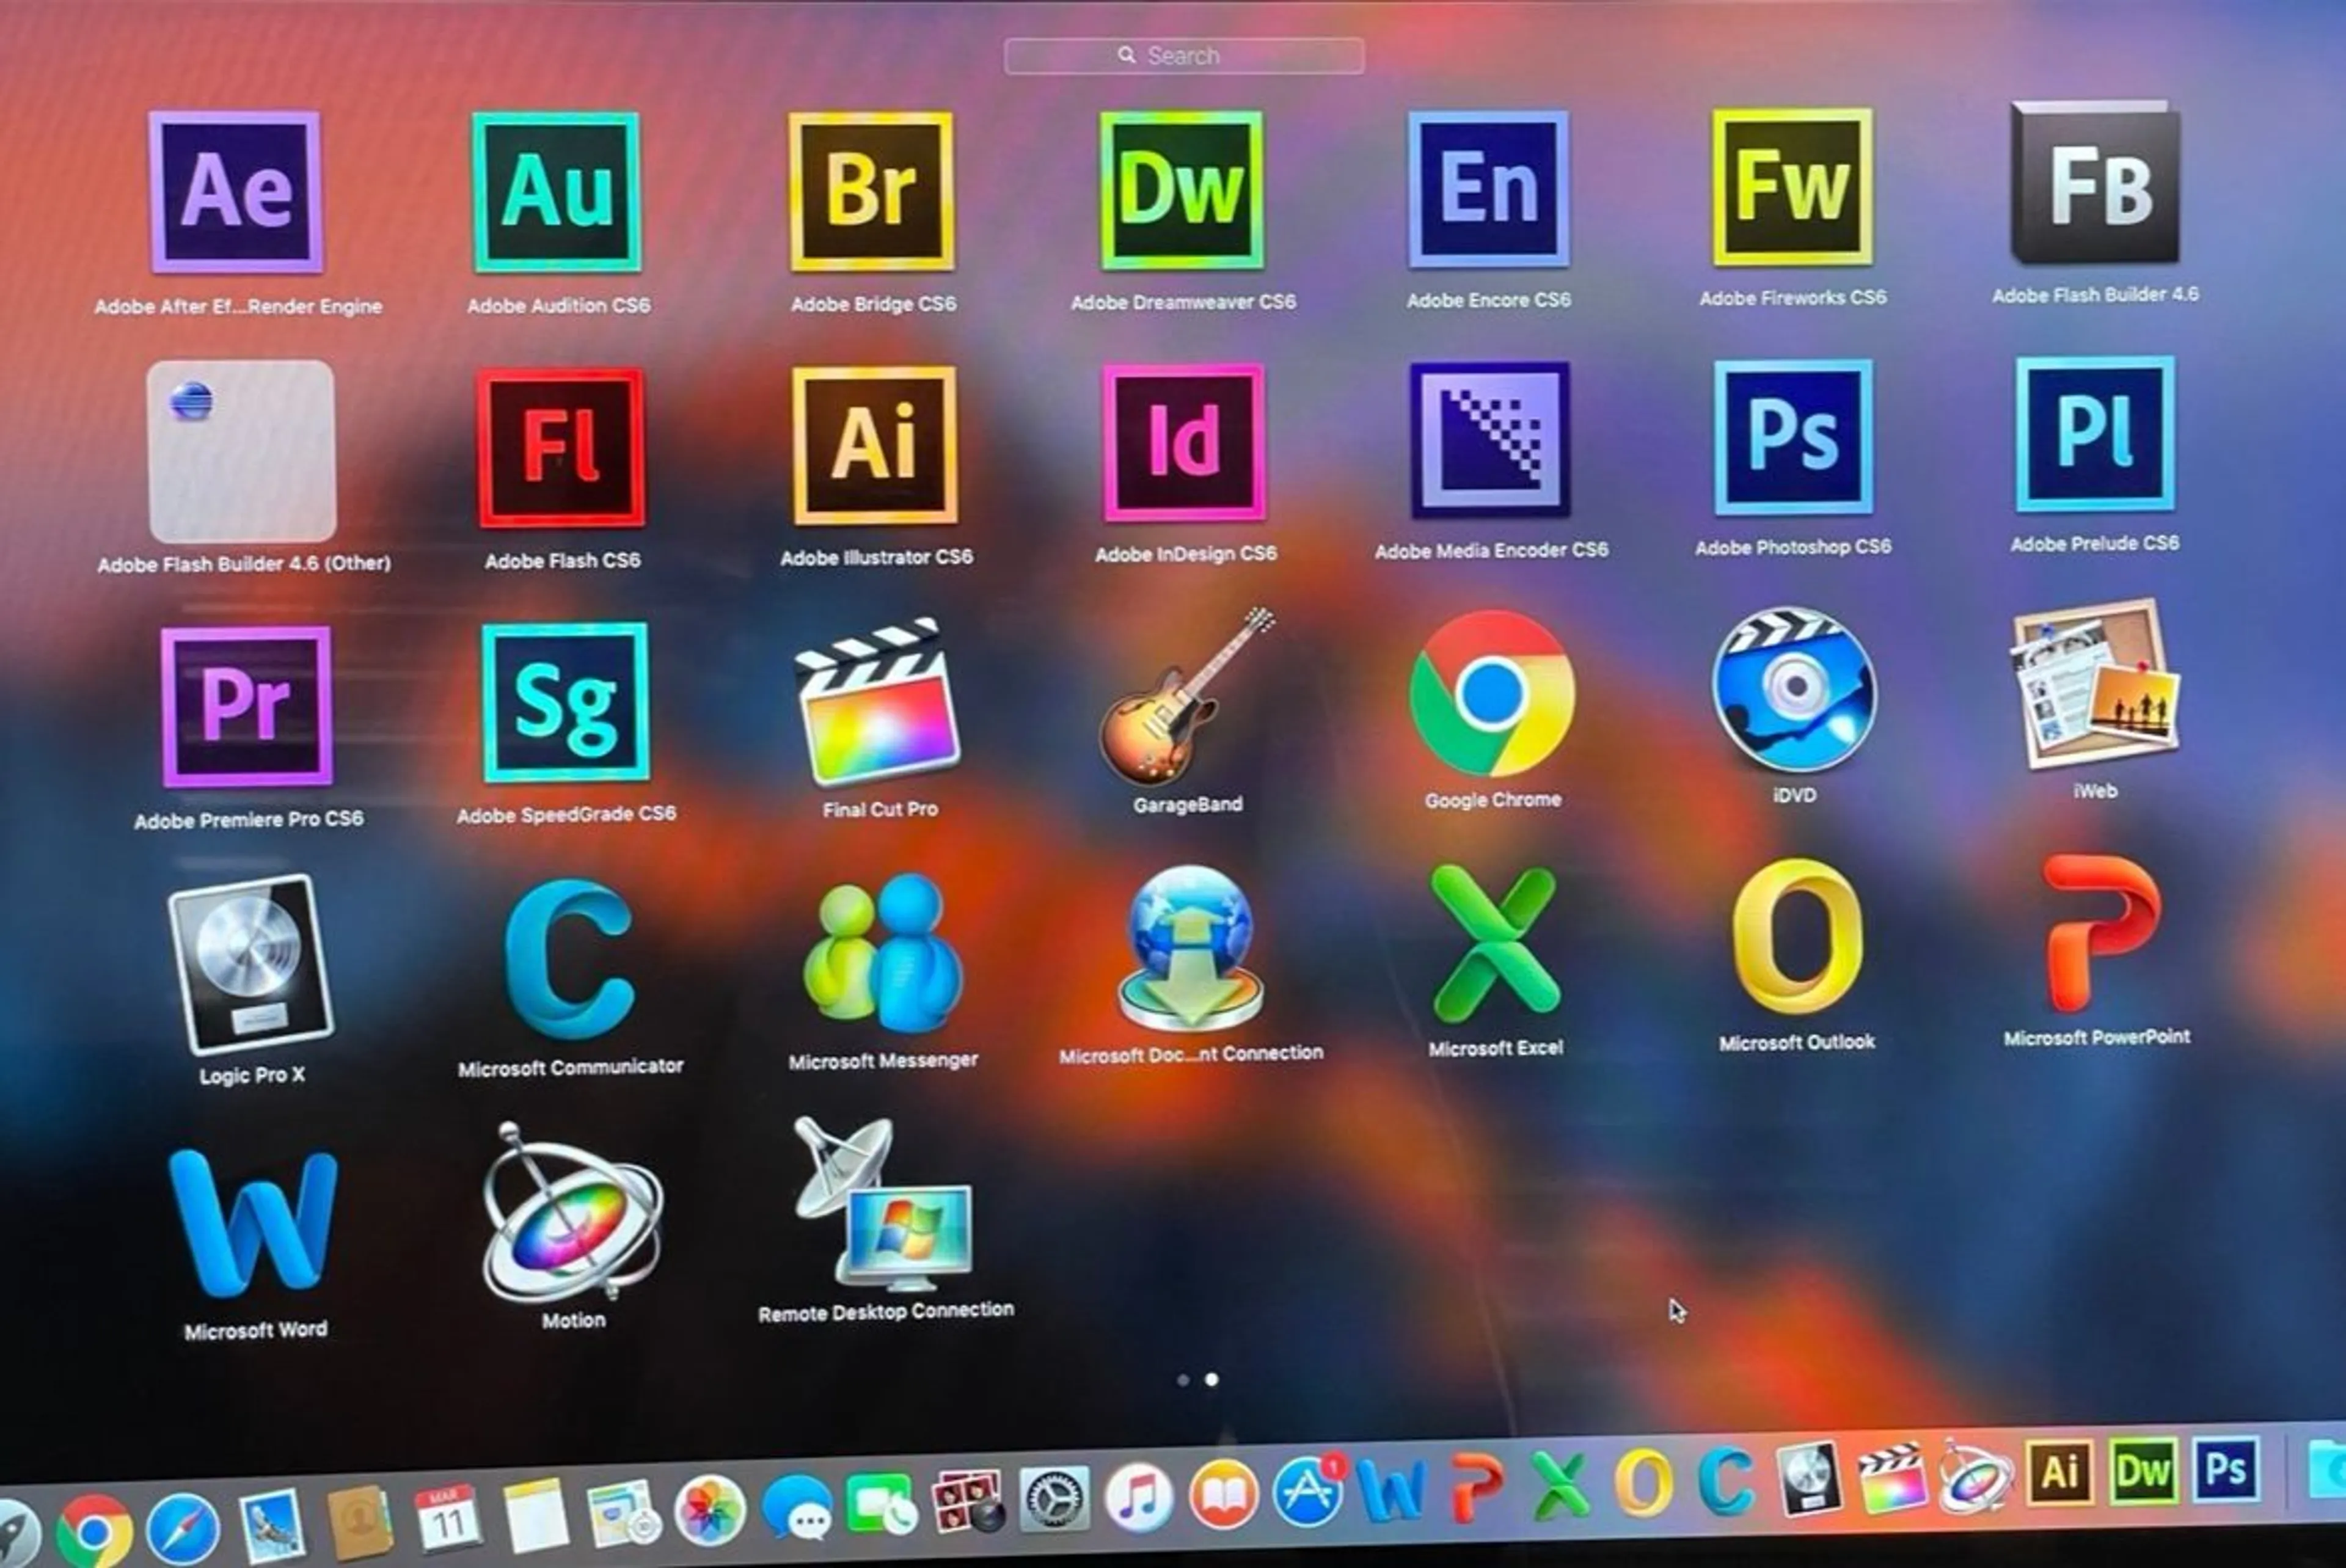Open Mail stamp icon in the Dock
This screenshot has height=1568, width=2346.
coord(271,1527)
